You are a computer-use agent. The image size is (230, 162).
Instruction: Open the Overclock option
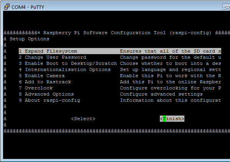[36, 88]
